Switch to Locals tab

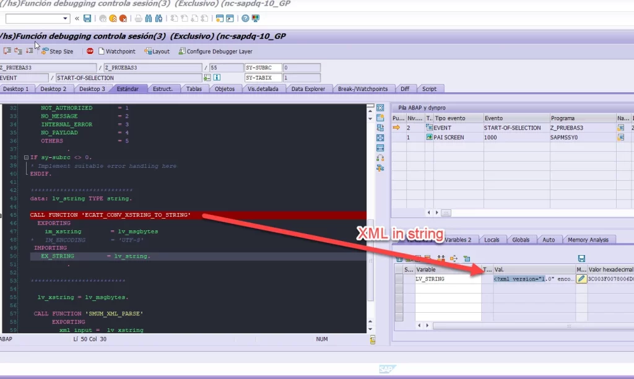pyautogui.click(x=492, y=240)
